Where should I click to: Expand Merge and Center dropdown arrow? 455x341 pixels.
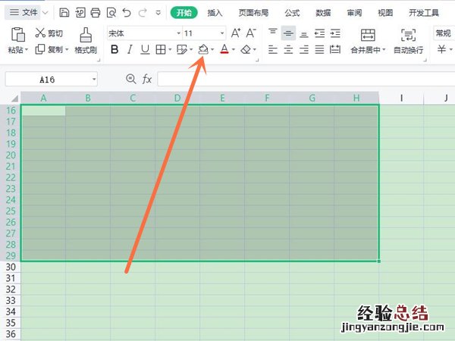(x=384, y=49)
